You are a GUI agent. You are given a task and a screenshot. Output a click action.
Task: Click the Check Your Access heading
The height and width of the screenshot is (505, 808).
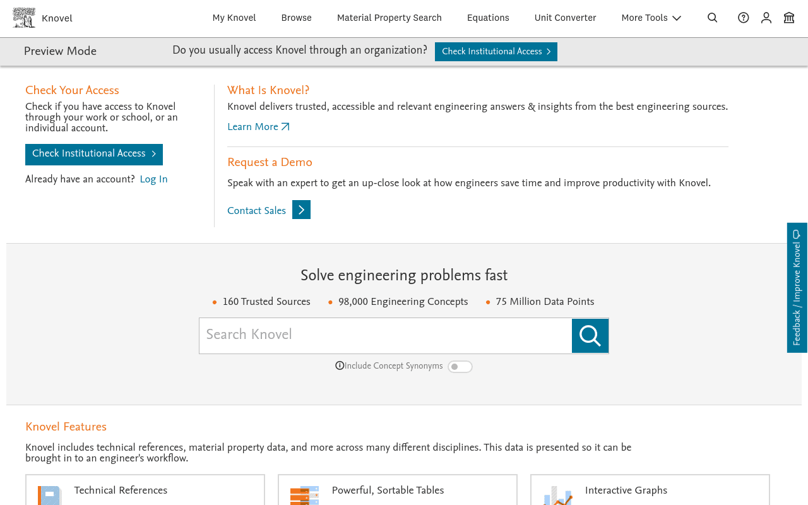click(x=72, y=90)
